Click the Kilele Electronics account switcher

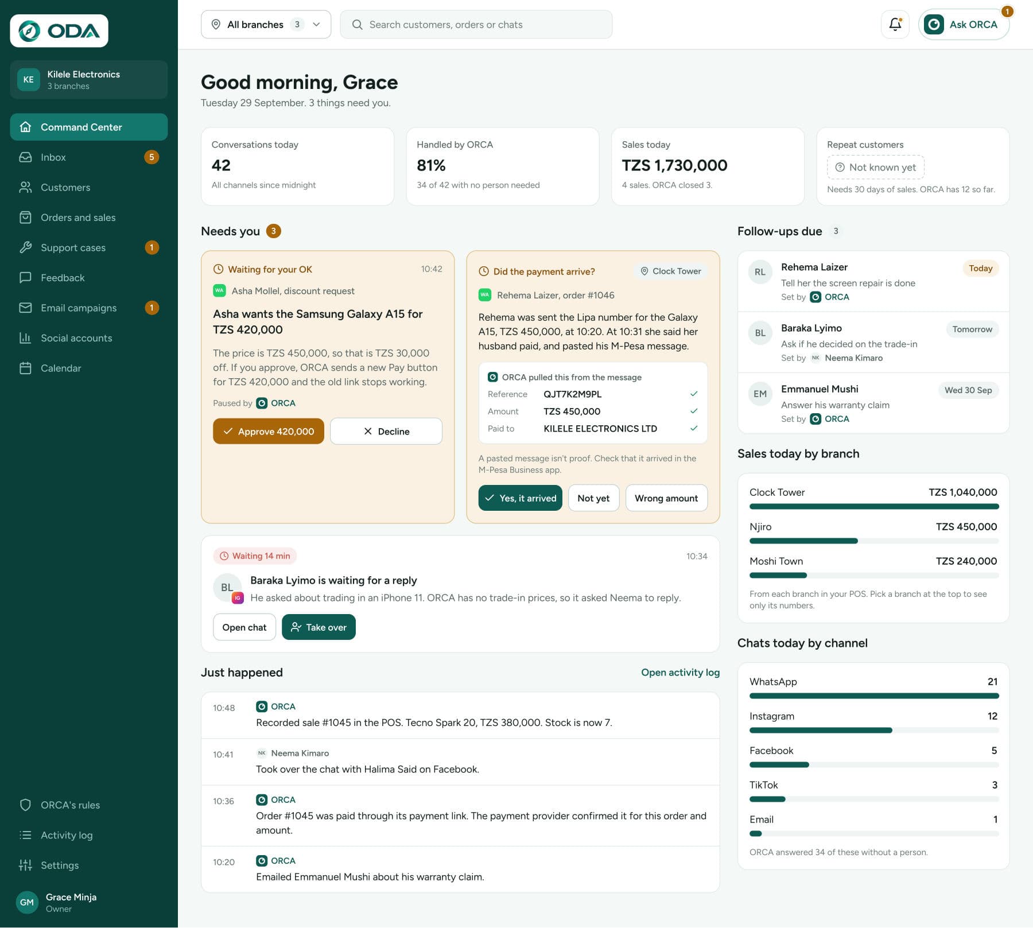pyautogui.click(x=89, y=80)
